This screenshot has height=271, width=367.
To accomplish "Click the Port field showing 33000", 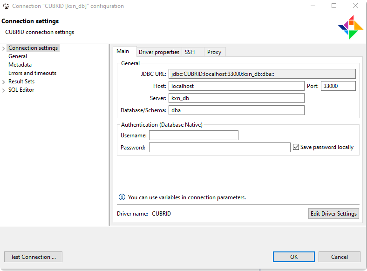I will (338, 86).
